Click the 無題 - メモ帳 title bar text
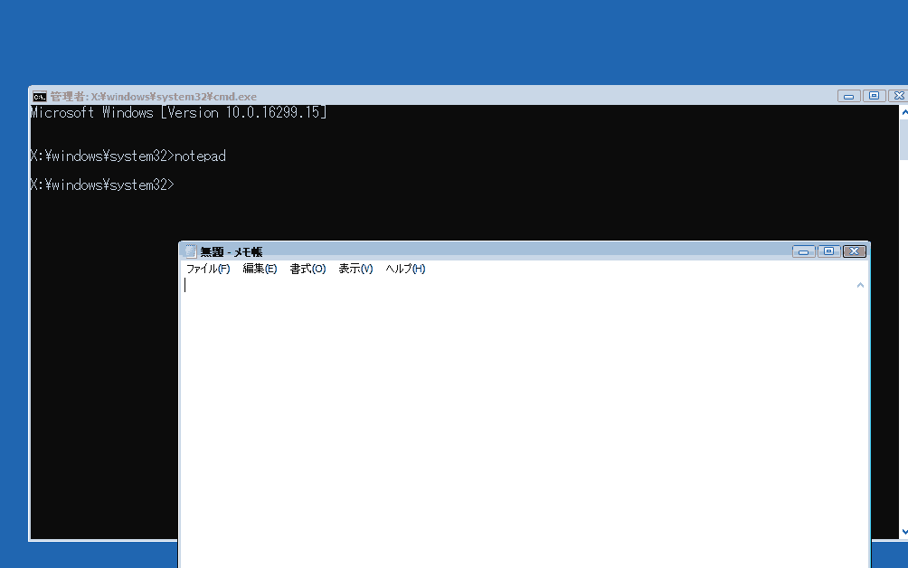Viewport: 908px width, 568px height. [x=231, y=251]
